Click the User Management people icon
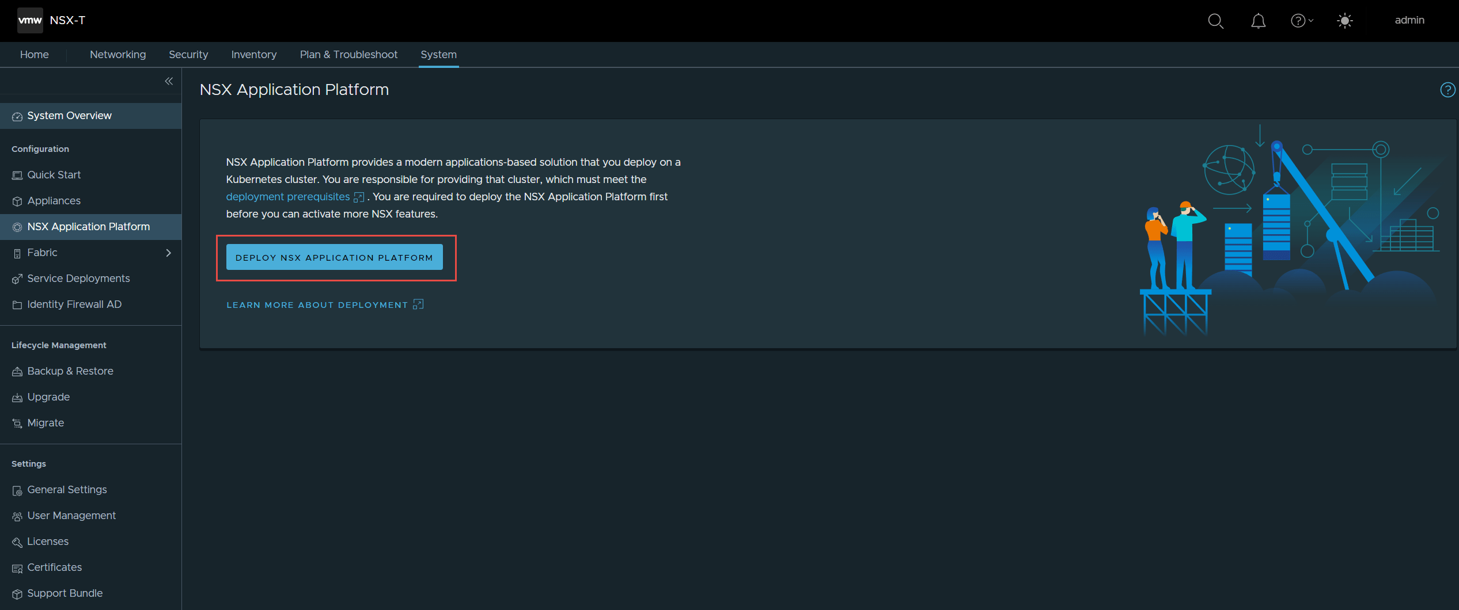 (17, 516)
